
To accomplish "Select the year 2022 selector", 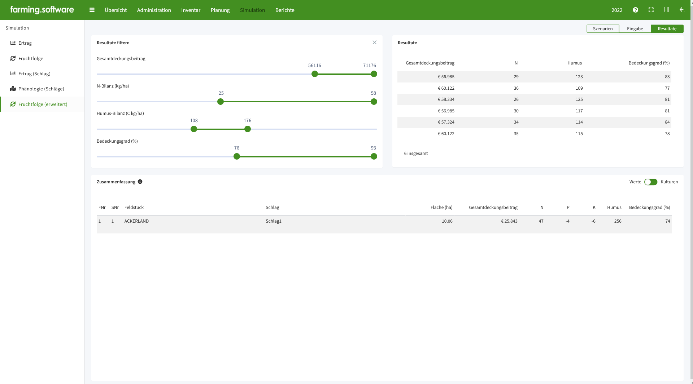I will tap(617, 10).
